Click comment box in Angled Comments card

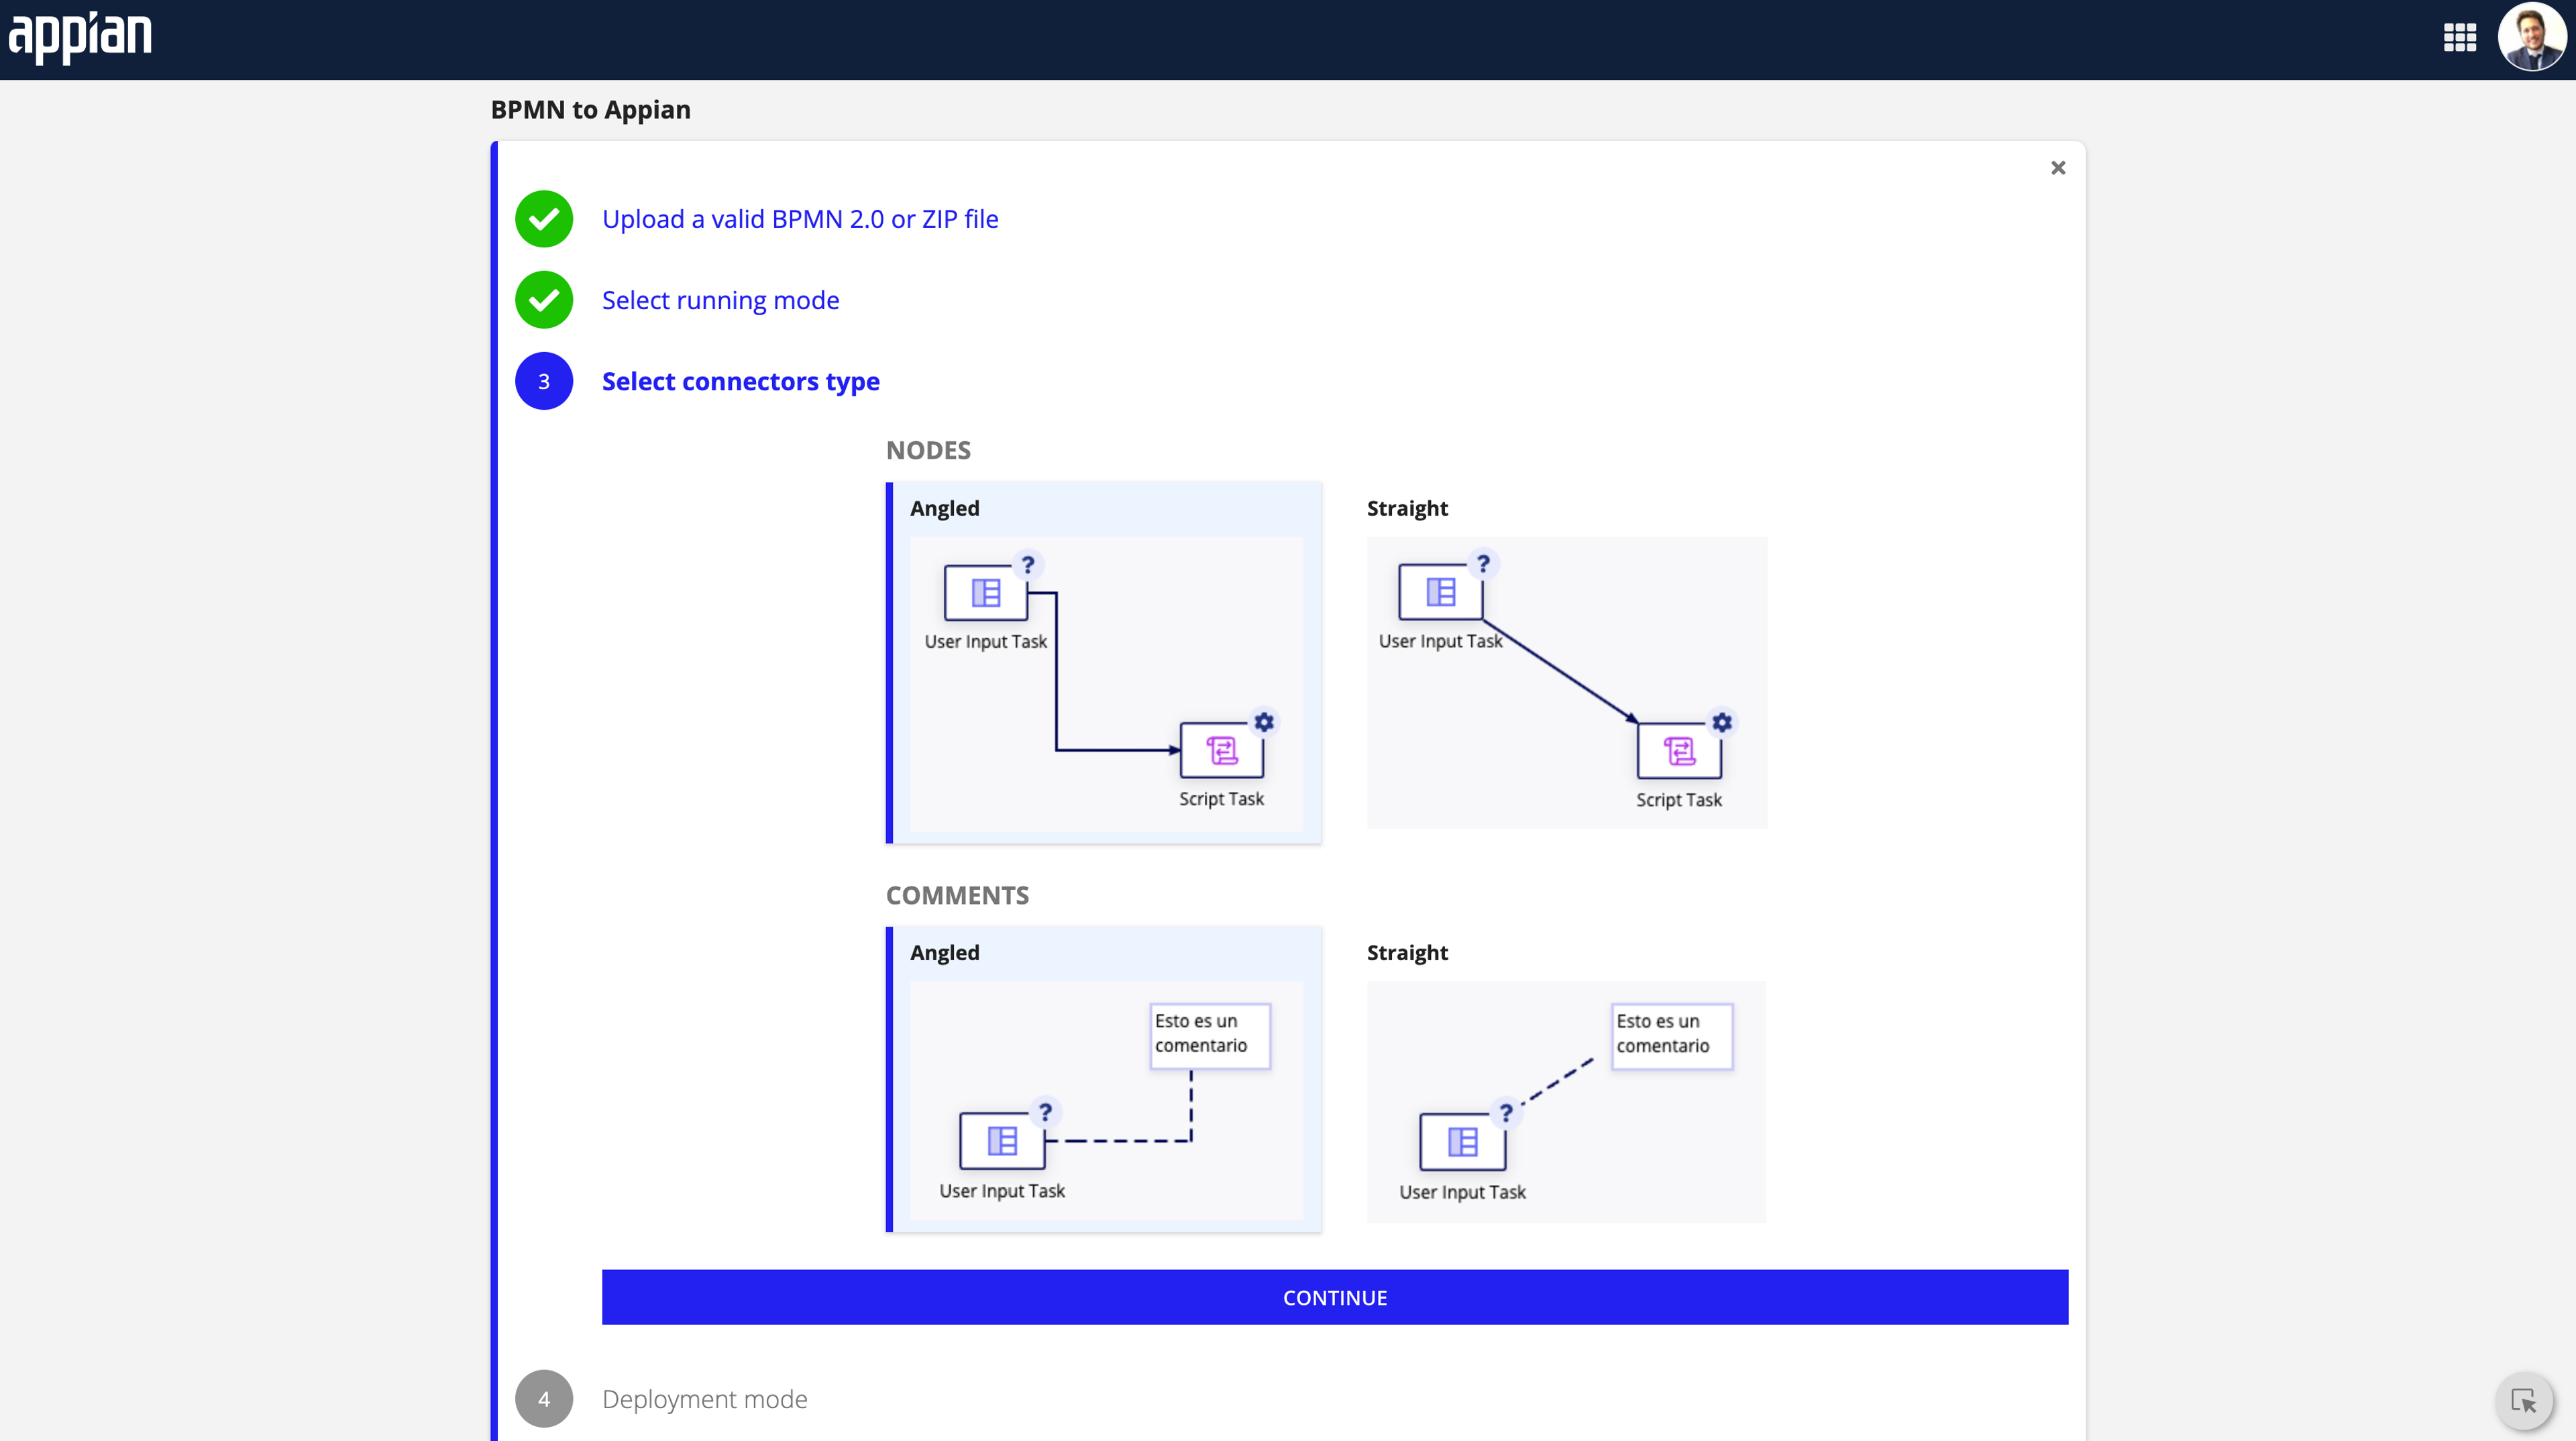(1210, 1035)
